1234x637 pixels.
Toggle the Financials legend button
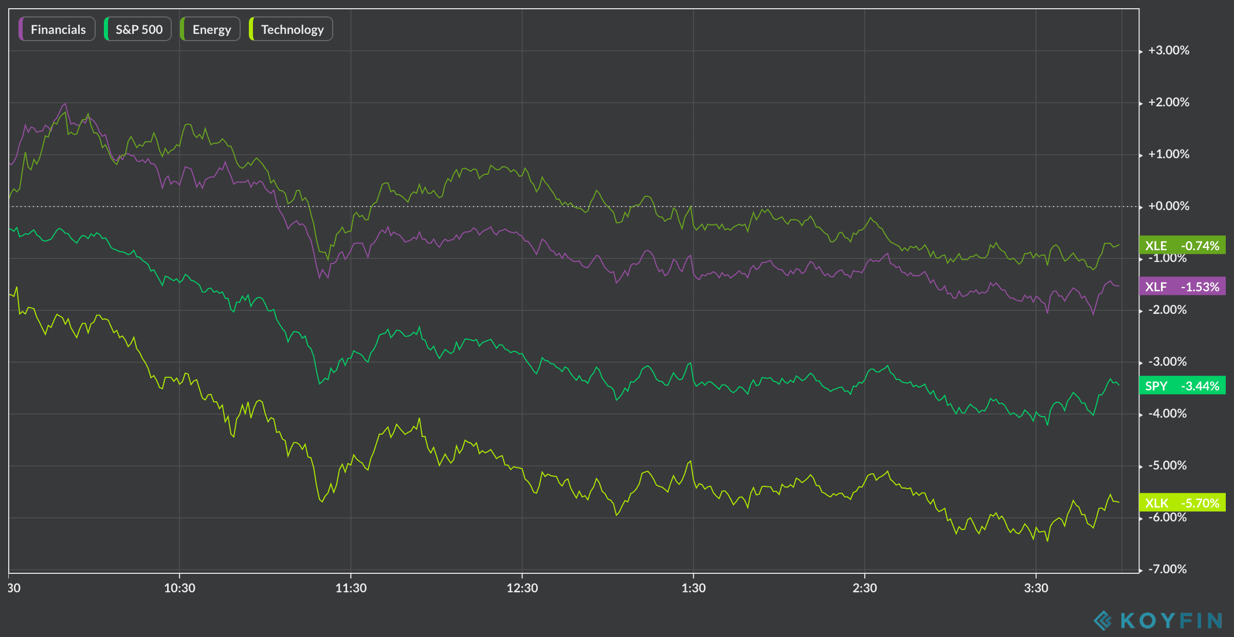point(57,29)
